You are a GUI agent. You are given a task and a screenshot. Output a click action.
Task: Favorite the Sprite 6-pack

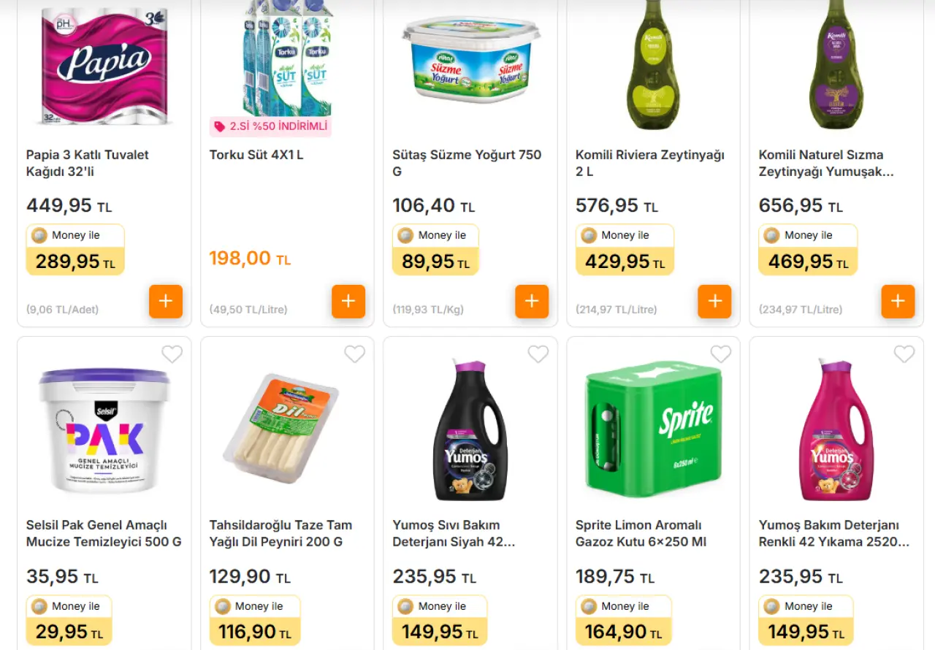click(x=721, y=354)
